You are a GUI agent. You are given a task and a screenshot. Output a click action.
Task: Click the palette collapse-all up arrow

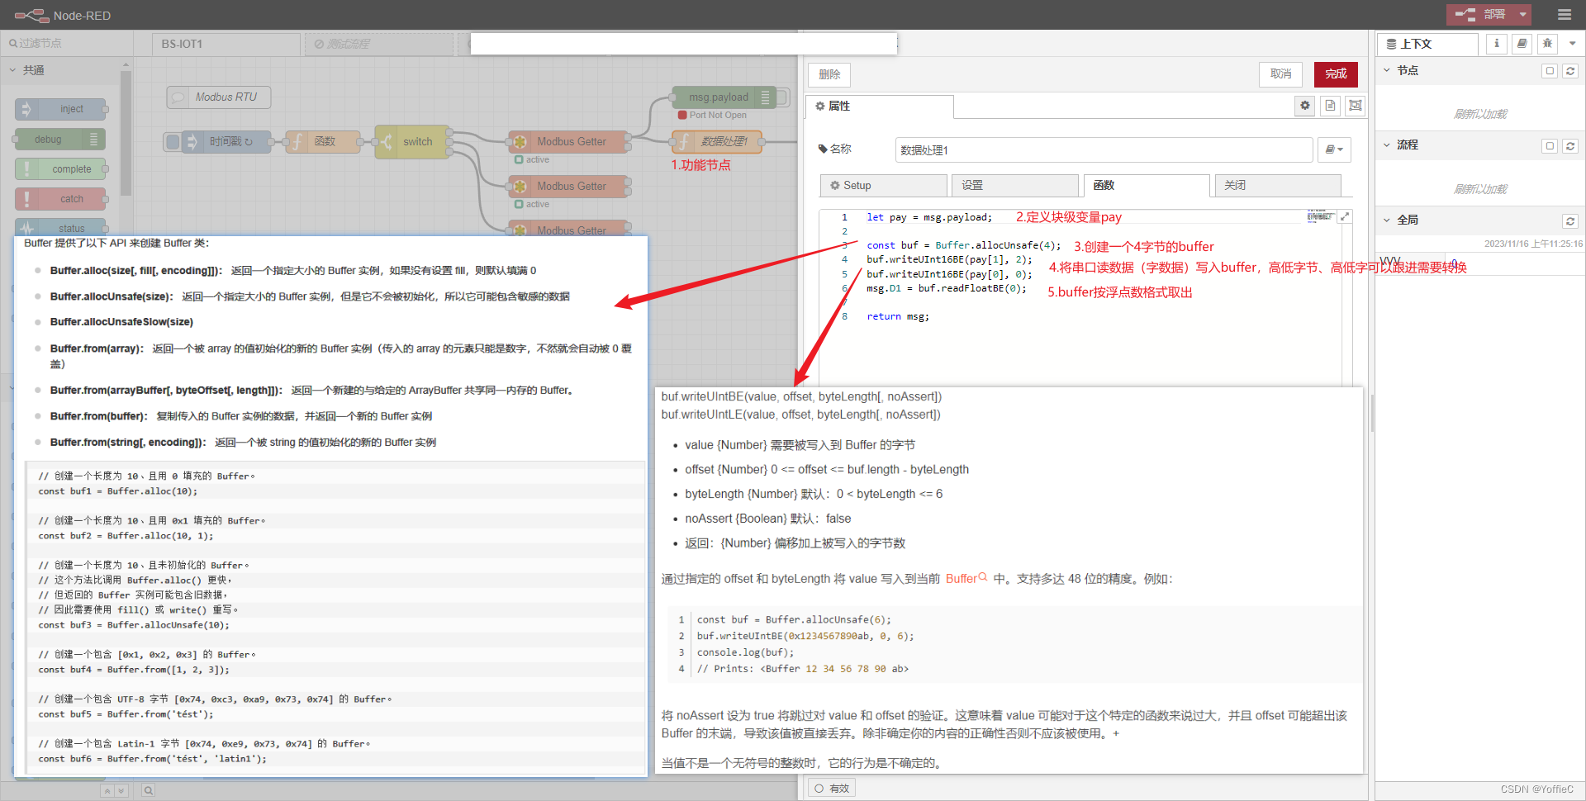[107, 790]
